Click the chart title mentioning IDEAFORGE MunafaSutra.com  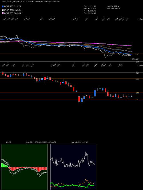tap(31, 2)
